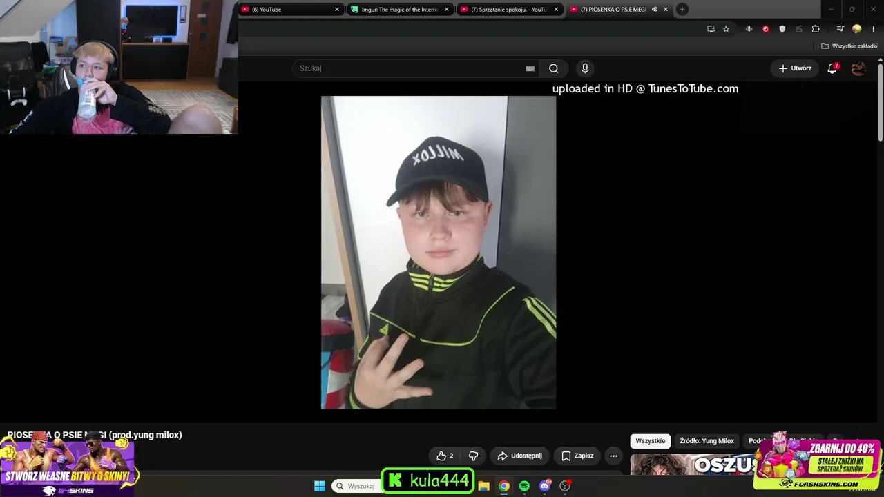This screenshot has height=497, width=884.
Task: Close the Imgur tab
Action: point(447,10)
